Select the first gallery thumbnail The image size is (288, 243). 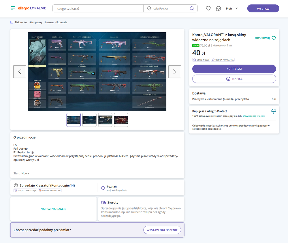pos(74,120)
